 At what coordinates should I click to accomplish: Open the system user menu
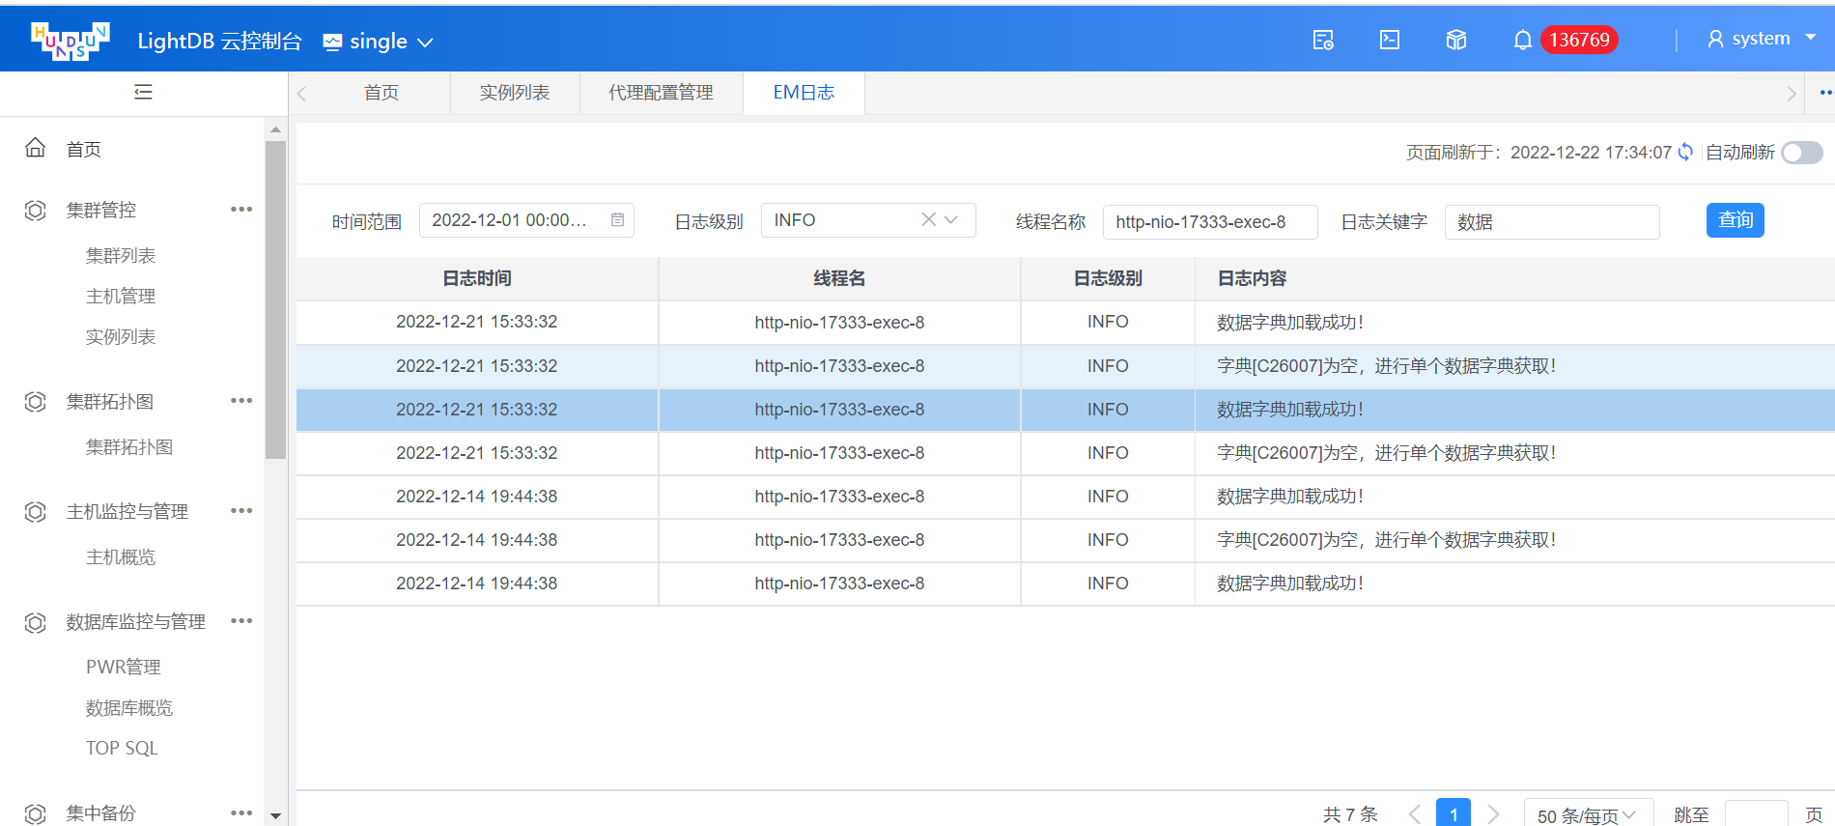pyautogui.click(x=1762, y=39)
